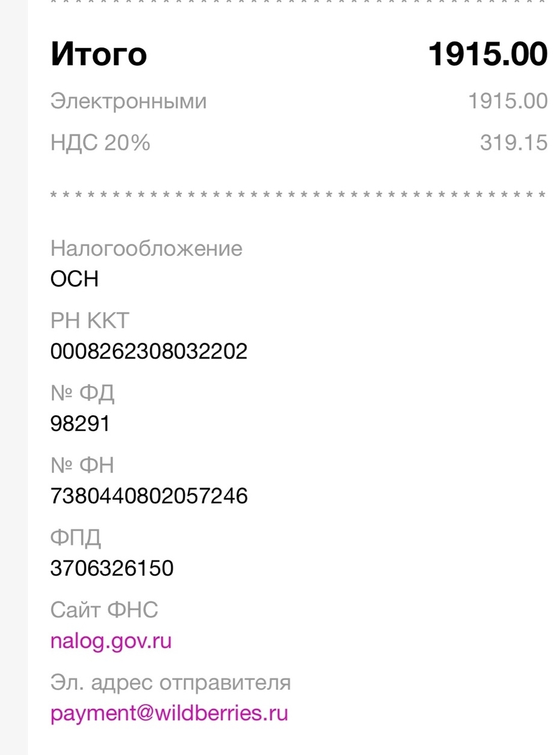Select the Электронными payment label
The image size is (554, 755).
[x=129, y=101]
